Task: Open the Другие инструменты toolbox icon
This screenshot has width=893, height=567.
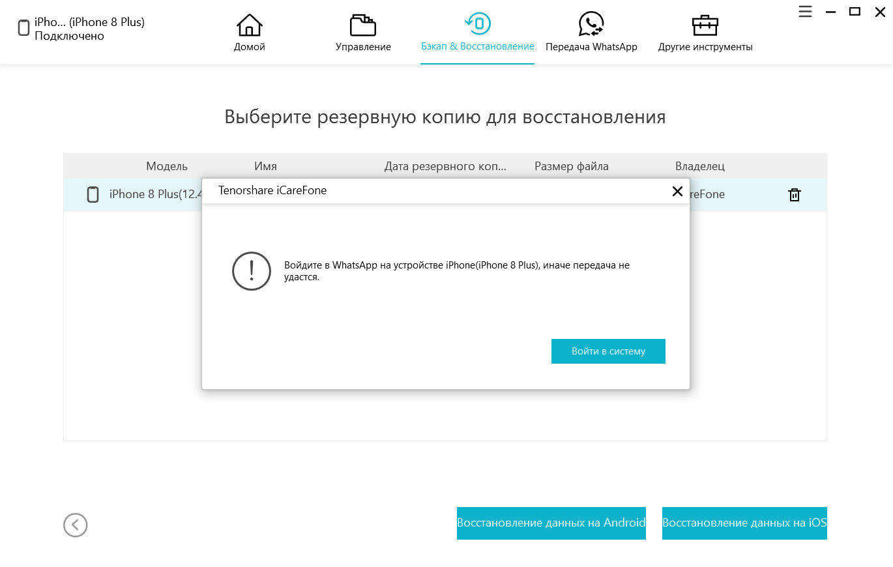Action: tap(705, 25)
